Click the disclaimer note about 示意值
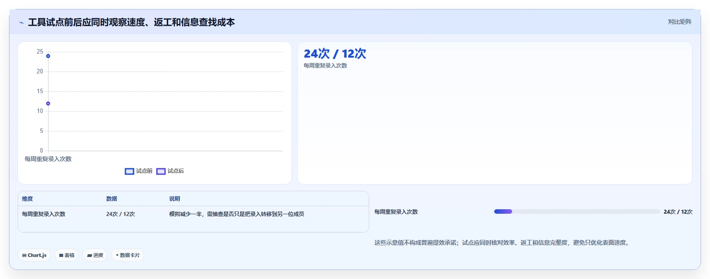The image size is (710, 279). pyautogui.click(x=503, y=243)
